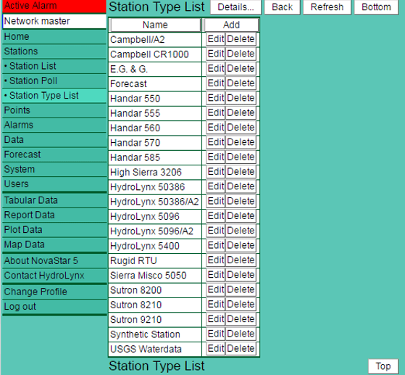The width and height of the screenshot is (405, 375).
Task: Go to Tabular Data
Action: pyautogui.click(x=54, y=200)
